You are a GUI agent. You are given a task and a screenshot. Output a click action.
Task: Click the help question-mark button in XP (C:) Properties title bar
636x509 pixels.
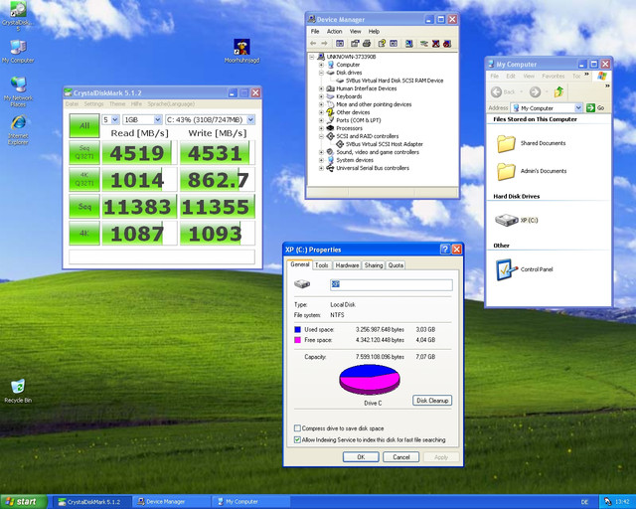click(x=445, y=250)
